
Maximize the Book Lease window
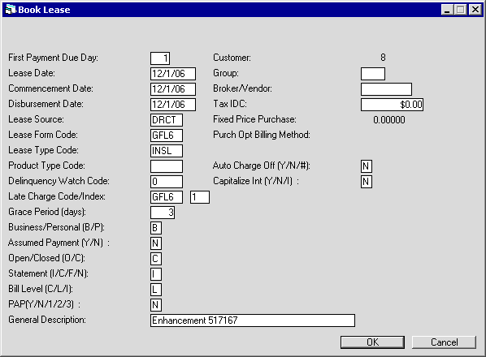point(460,10)
